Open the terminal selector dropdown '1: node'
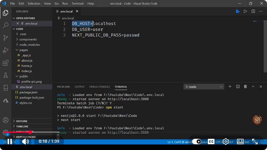The height and width of the screenshot is (150, 267). click(x=204, y=87)
